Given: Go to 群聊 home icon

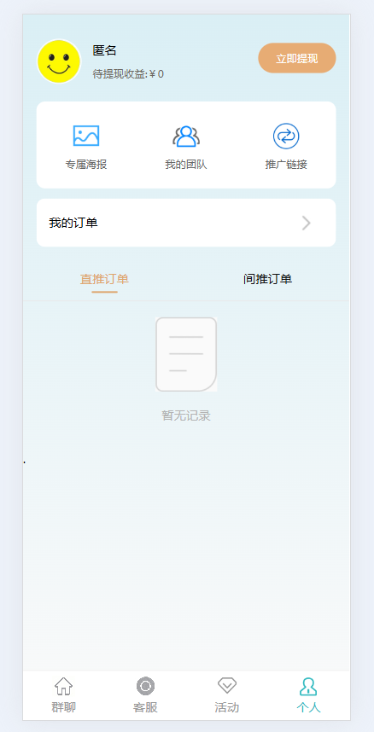Looking at the screenshot, I should pyautogui.click(x=63, y=686).
